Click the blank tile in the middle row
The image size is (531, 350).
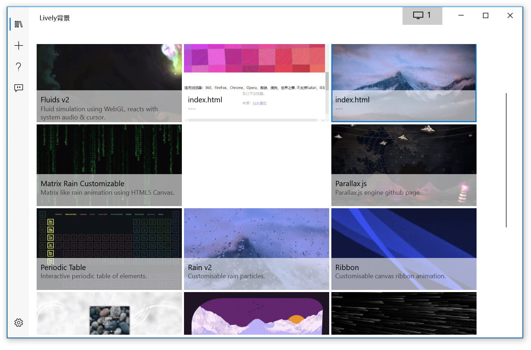(x=256, y=165)
